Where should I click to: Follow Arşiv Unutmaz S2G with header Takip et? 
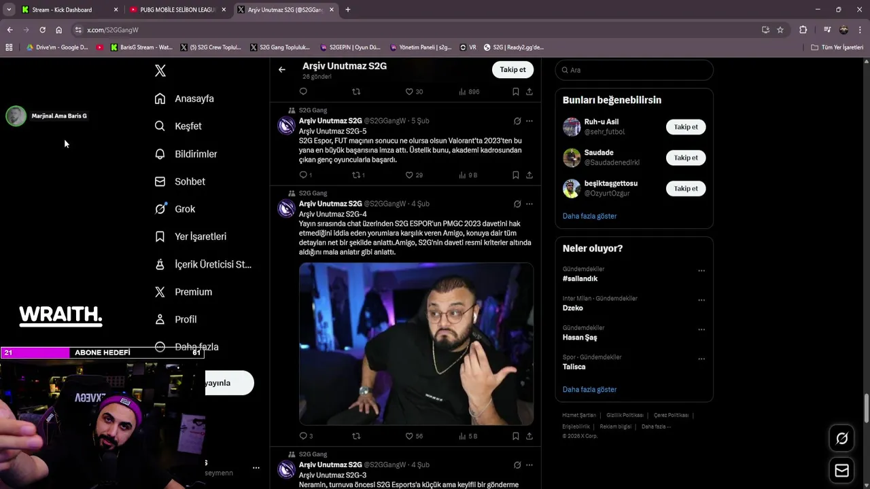pos(512,70)
